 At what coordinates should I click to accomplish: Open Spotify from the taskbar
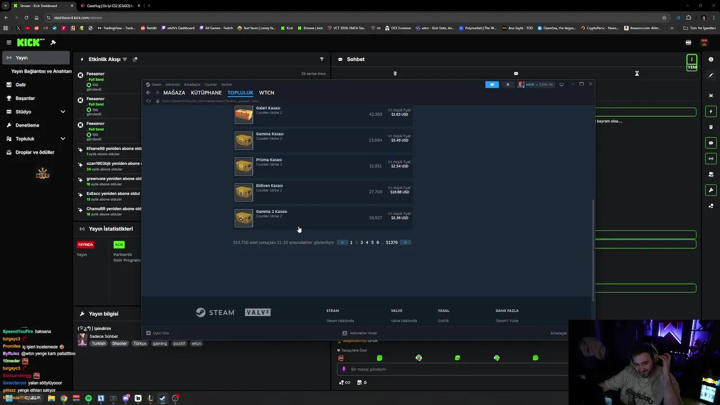(x=88, y=398)
